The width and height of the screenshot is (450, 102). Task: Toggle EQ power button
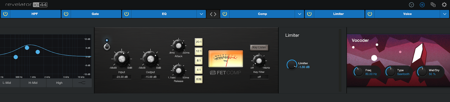coord(127,14)
